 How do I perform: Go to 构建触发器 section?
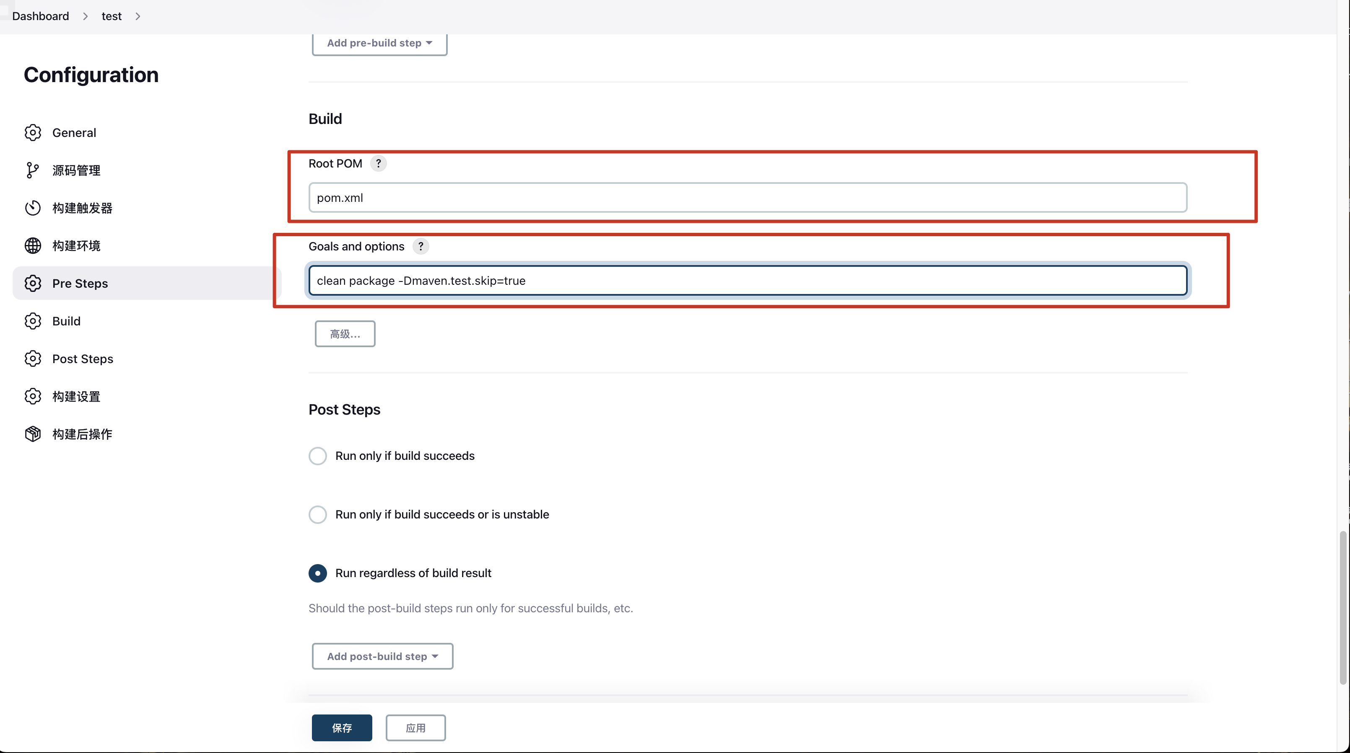pos(147,208)
